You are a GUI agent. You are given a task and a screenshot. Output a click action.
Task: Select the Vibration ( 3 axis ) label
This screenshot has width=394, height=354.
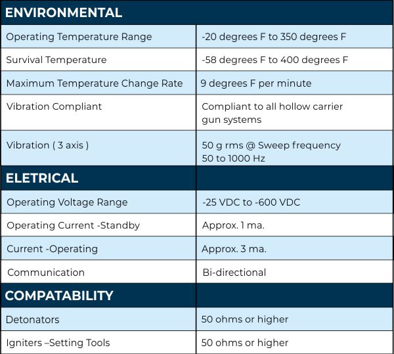point(47,145)
